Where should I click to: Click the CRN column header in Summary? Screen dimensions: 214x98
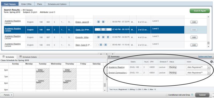(151, 62)
